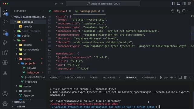Viewport: 194px width, 109px height.
Task: Open changes compare icon in editor toolbar
Action: [x=178, y=11]
